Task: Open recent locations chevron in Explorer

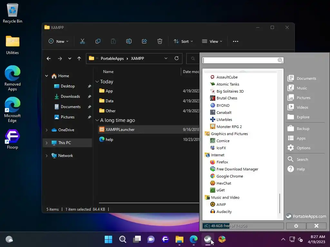Action: (70, 59)
